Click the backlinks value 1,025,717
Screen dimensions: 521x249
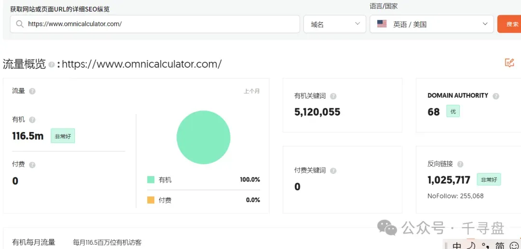click(449, 180)
